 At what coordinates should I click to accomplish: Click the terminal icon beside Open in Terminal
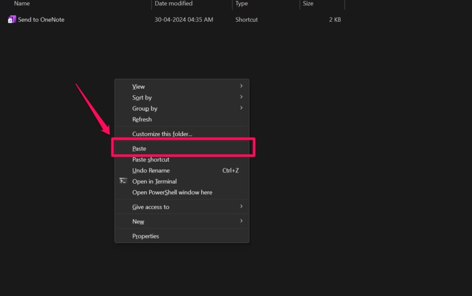tap(123, 181)
